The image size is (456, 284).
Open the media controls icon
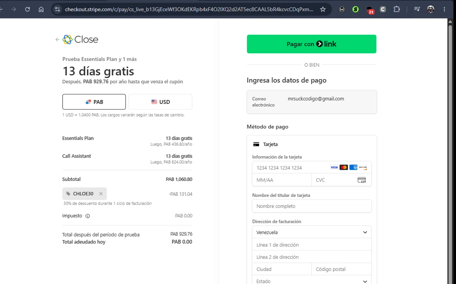pos(417,9)
